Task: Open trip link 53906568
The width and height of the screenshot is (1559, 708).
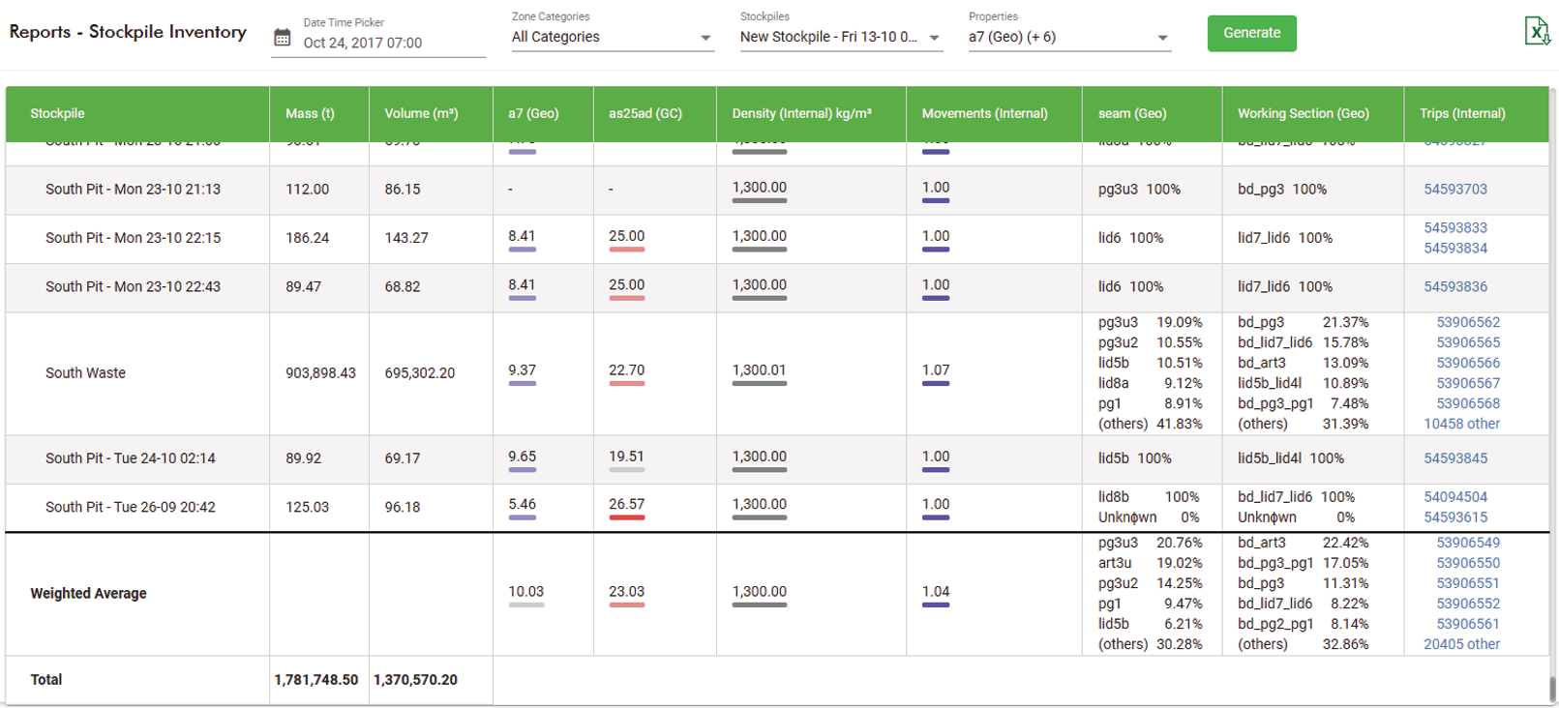Action: [x=1468, y=403]
